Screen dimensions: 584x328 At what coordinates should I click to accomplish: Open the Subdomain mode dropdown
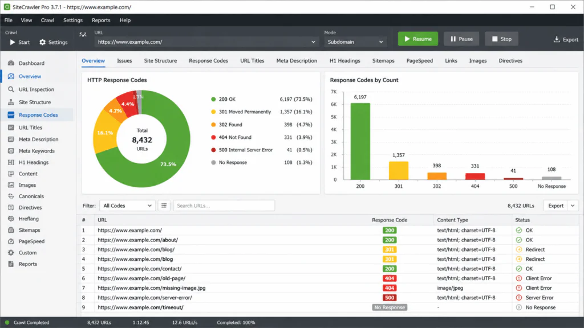(355, 42)
